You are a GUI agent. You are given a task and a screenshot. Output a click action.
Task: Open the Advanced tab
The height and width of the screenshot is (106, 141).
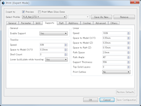[100, 23]
